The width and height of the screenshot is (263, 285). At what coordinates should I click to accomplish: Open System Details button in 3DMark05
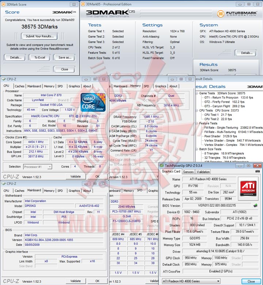click(x=246, y=53)
